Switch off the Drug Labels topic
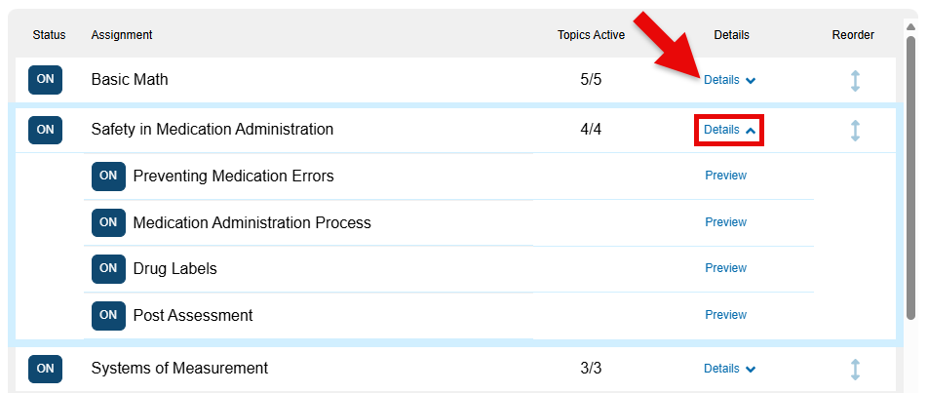This screenshot has width=928, height=393. pos(108,268)
